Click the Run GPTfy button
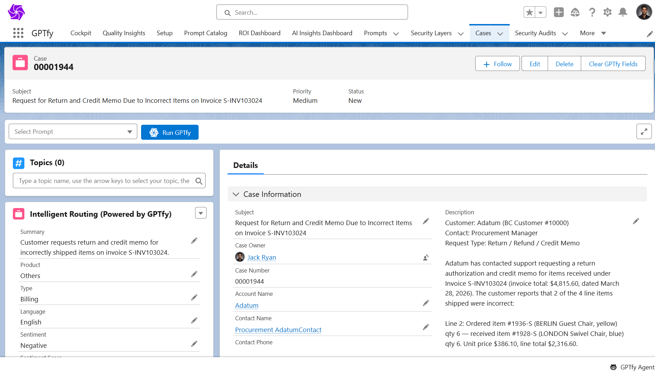 click(170, 132)
